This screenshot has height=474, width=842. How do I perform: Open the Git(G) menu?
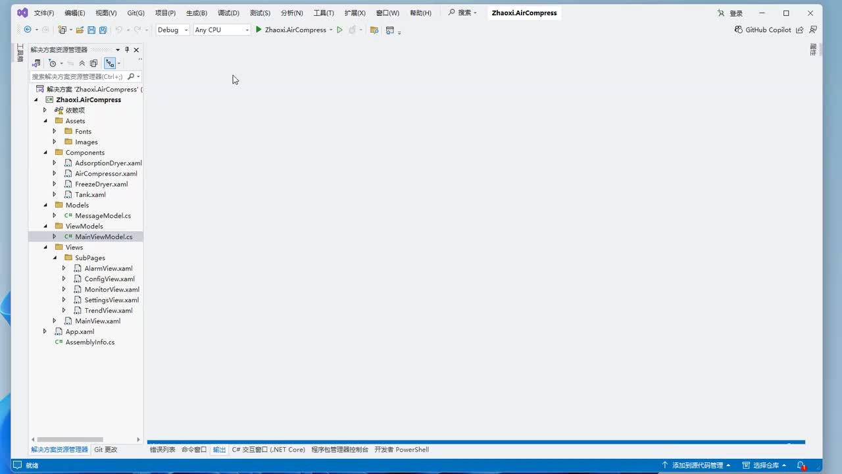point(136,13)
